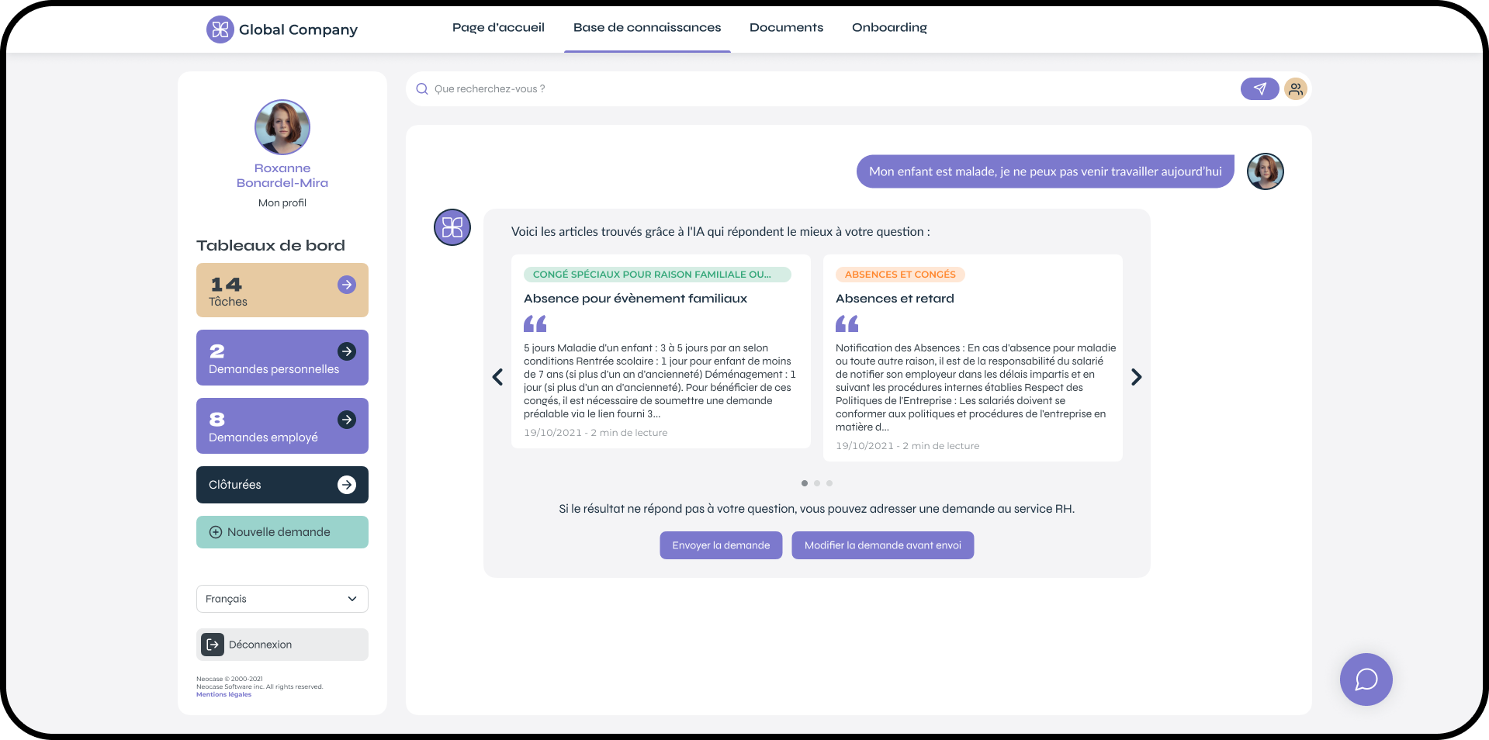Go to the Page d'accueil tab
Image resolution: width=1489 pixels, height=740 pixels.
(498, 28)
